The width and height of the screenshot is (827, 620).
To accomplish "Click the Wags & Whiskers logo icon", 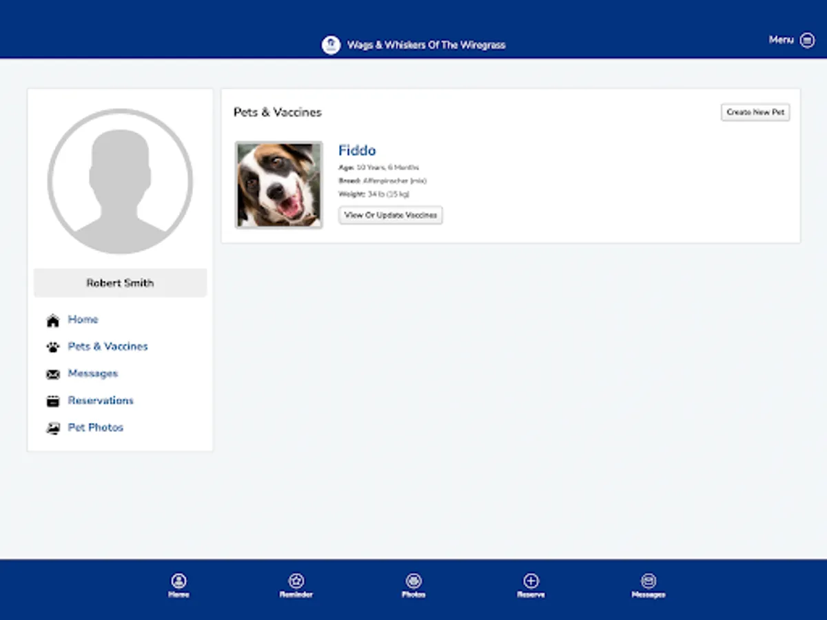I will [331, 43].
